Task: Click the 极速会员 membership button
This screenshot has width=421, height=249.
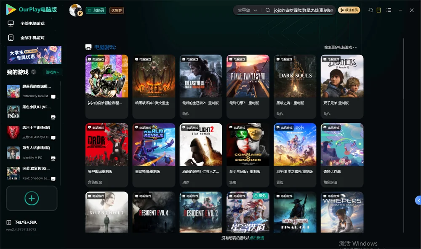Action: click(x=349, y=10)
